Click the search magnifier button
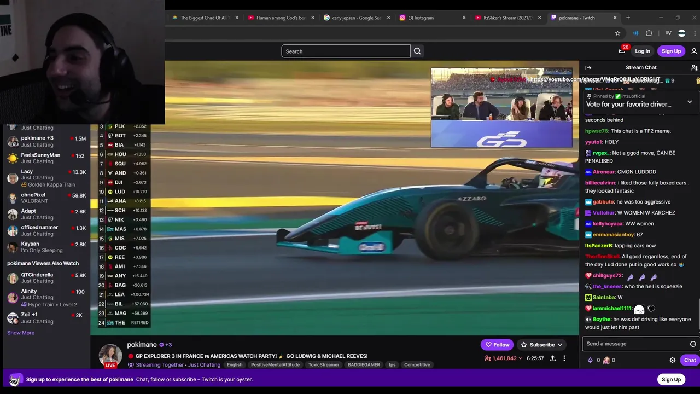 tap(417, 51)
